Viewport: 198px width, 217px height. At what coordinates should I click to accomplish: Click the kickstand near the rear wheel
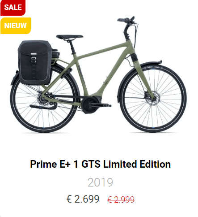(x=43, y=107)
